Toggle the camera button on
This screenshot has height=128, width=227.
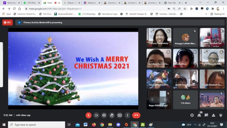pyautogui.click(x=96, y=115)
